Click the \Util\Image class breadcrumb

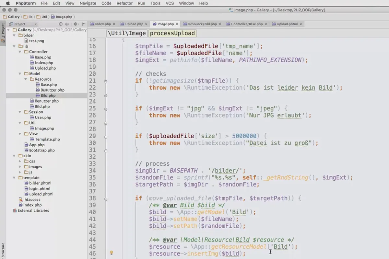[127, 33]
